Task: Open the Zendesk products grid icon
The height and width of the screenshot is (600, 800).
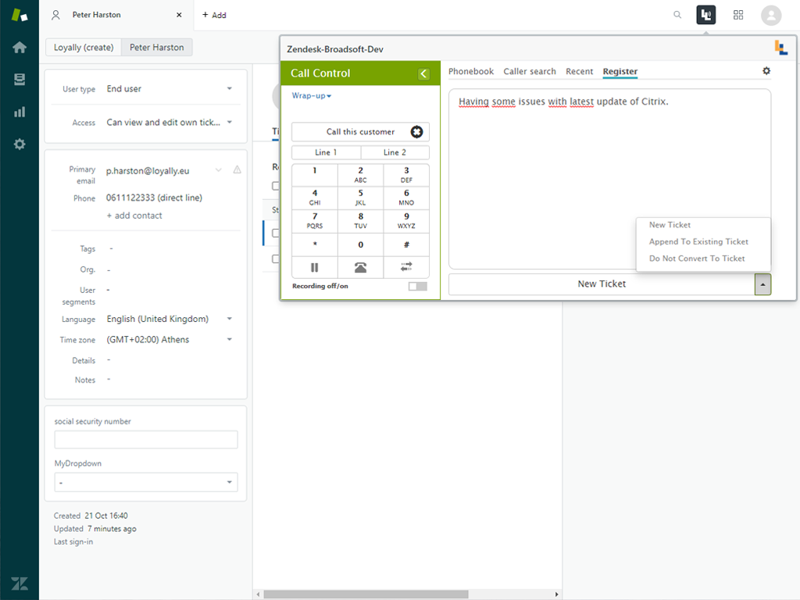Action: pyautogui.click(x=738, y=15)
